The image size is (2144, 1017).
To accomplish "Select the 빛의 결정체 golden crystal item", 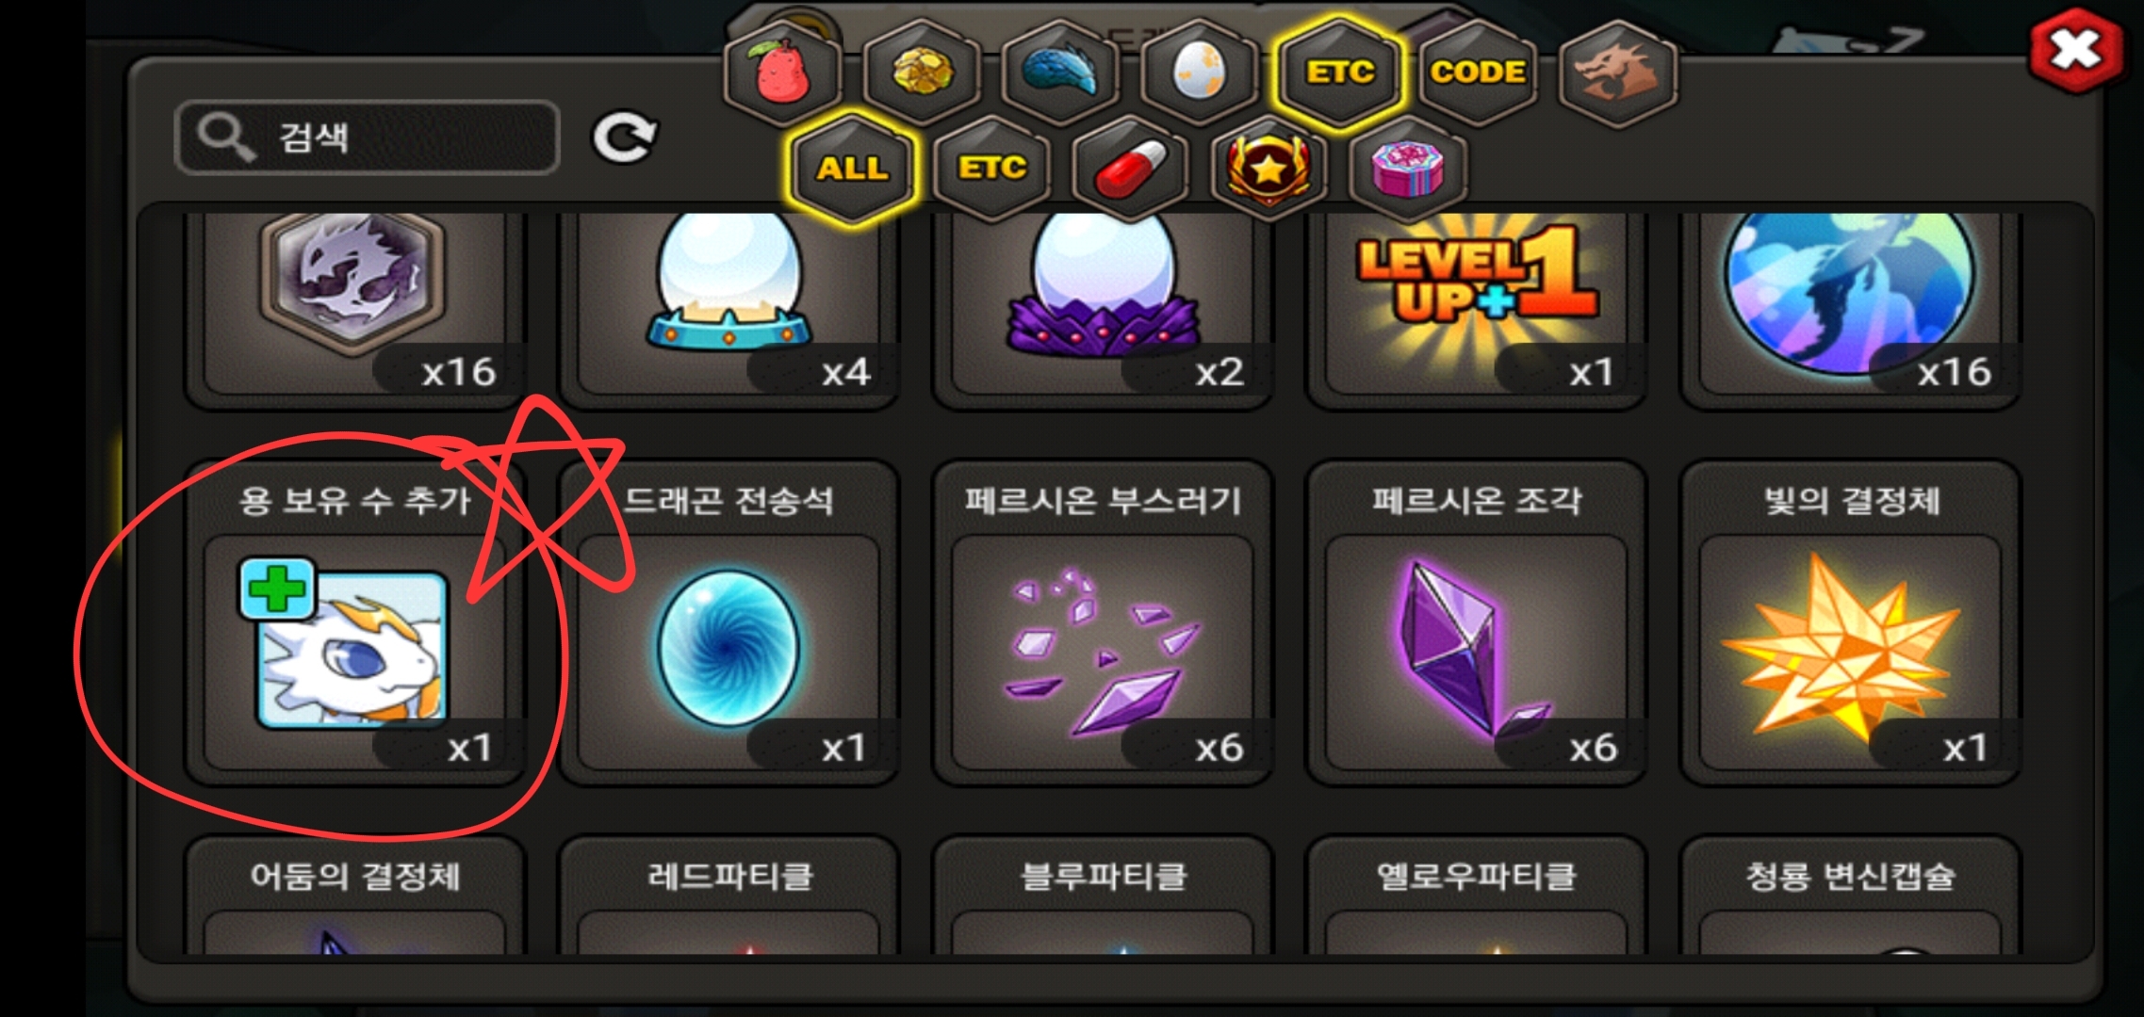I will pyautogui.click(x=1850, y=623).
